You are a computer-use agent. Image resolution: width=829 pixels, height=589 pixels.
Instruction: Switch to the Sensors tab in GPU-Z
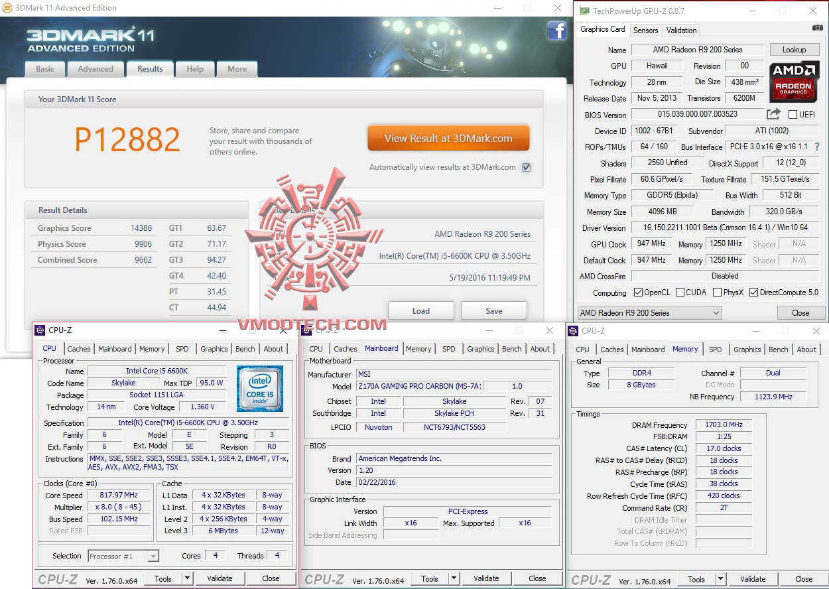645,31
